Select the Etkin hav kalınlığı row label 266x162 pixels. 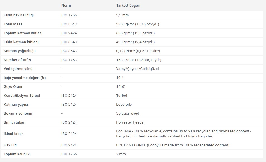point(19,15)
